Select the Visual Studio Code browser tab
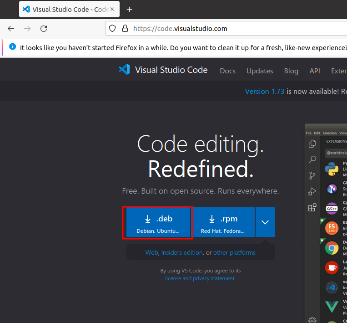The image size is (347, 323). point(69,9)
